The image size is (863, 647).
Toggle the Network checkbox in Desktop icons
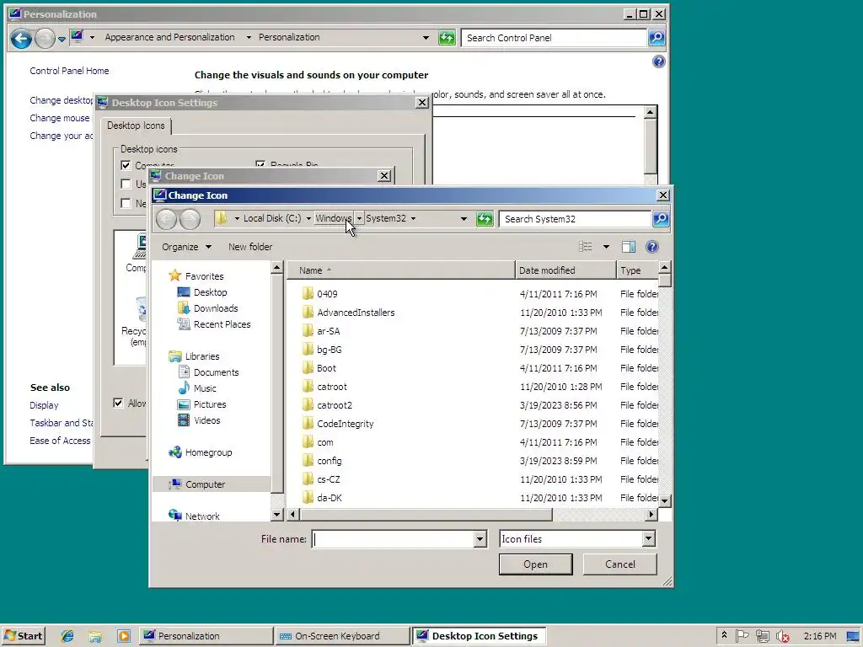pyautogui.click(x=126, y=203)
